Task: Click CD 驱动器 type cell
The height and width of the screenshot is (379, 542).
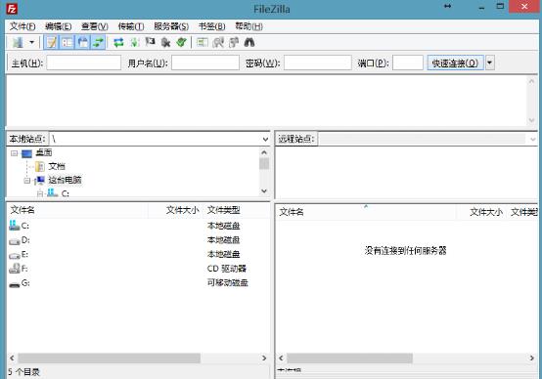Action: point(227,269)
